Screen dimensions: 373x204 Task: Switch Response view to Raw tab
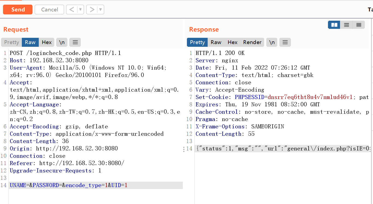click(216, 42)
